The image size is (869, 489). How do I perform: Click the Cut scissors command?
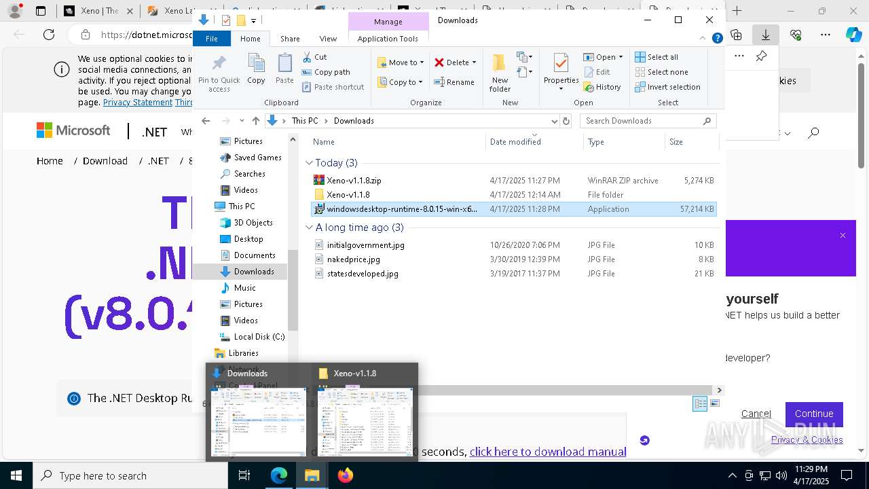(314, 57)
